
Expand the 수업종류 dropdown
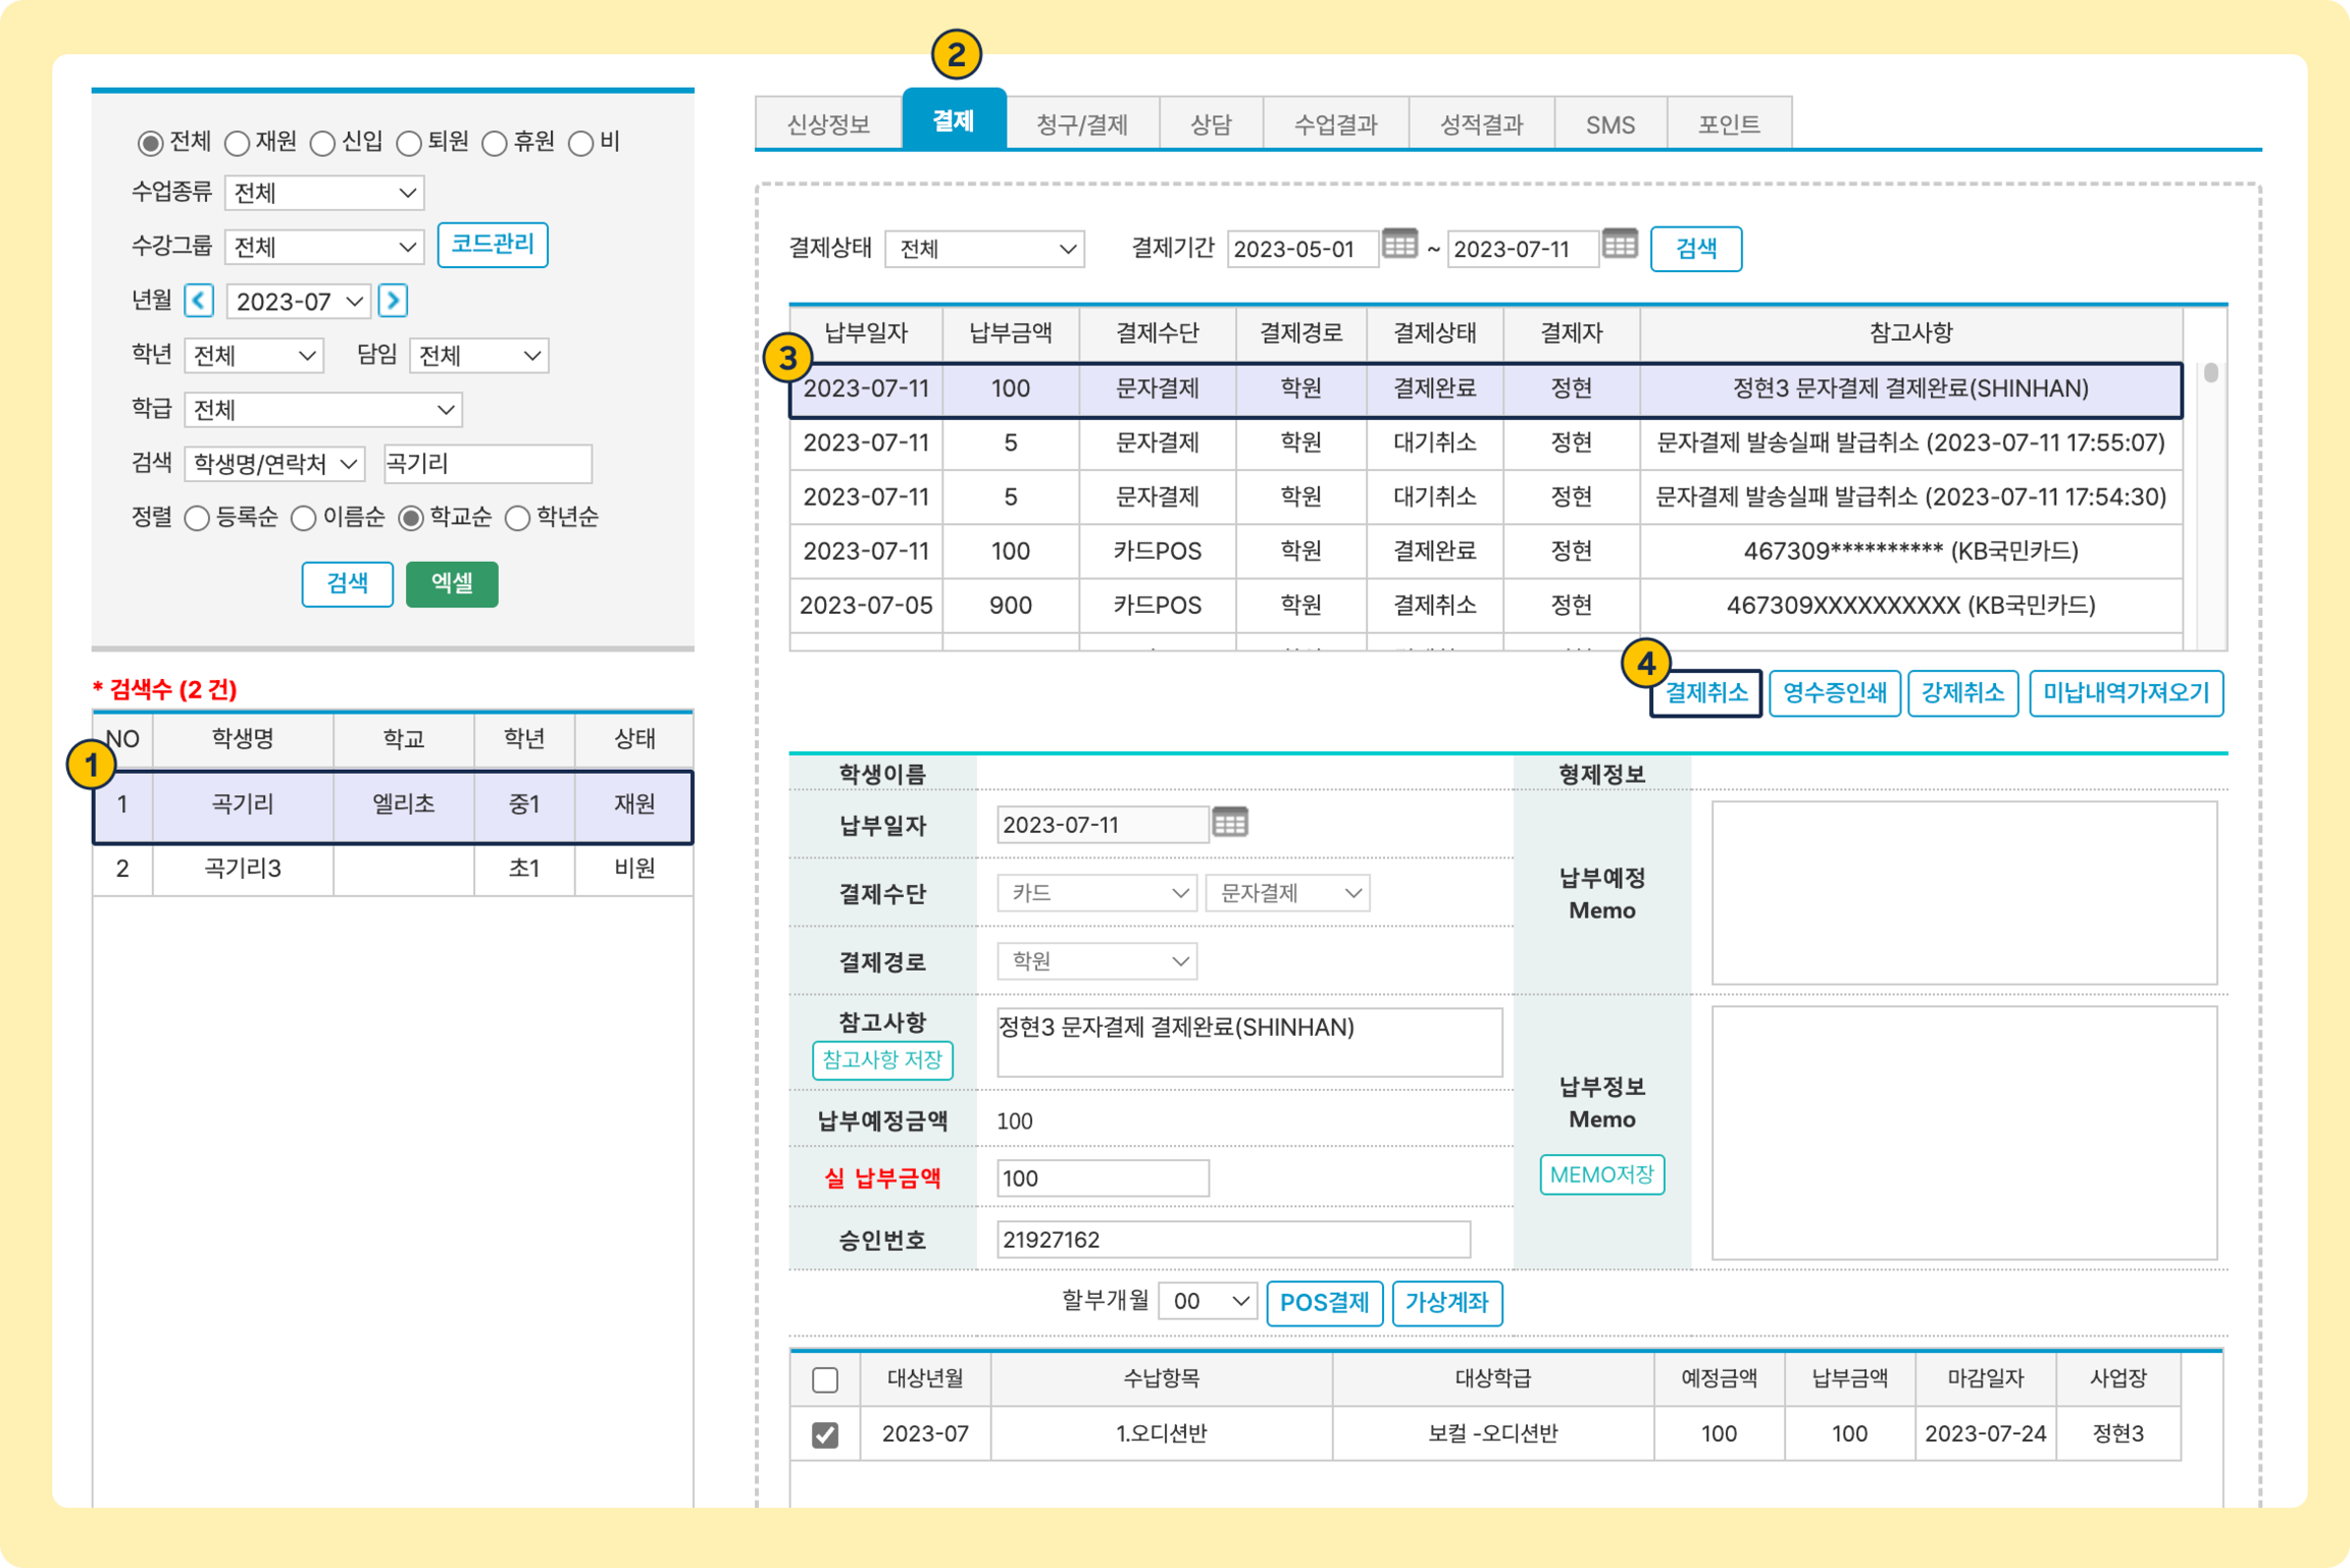coord(324,193)
